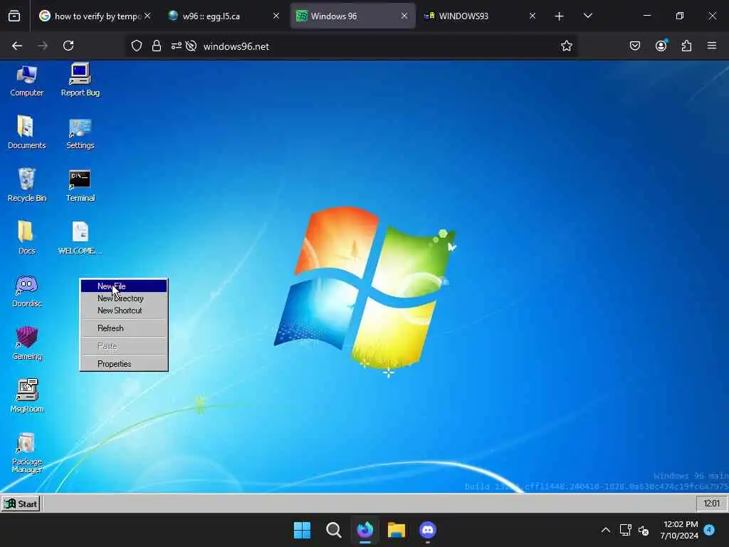Open the Documents folder icon
This screenshot has height=547, width=729.
[26, 132]
